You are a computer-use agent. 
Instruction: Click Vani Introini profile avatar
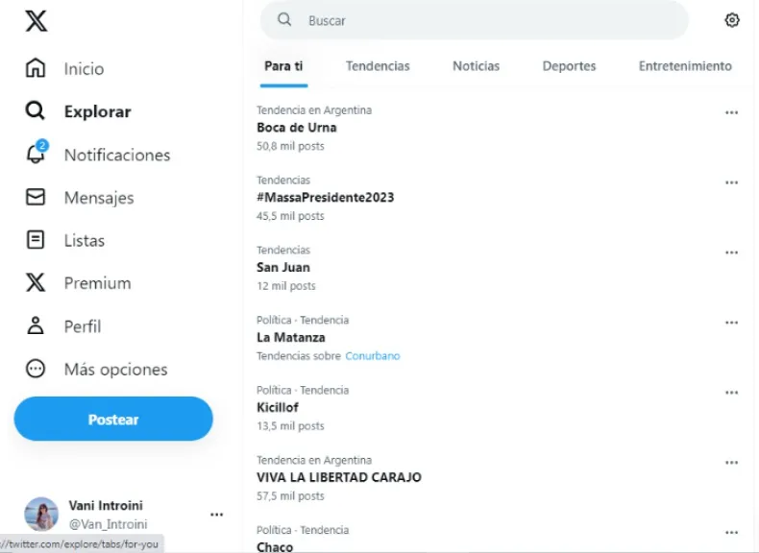(41, 515)
